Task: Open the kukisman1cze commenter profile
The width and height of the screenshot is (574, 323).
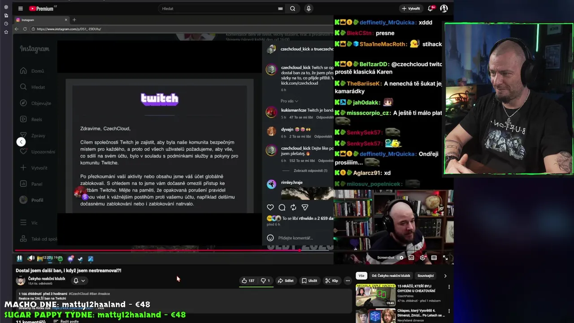Action: [x=294, y=110]
